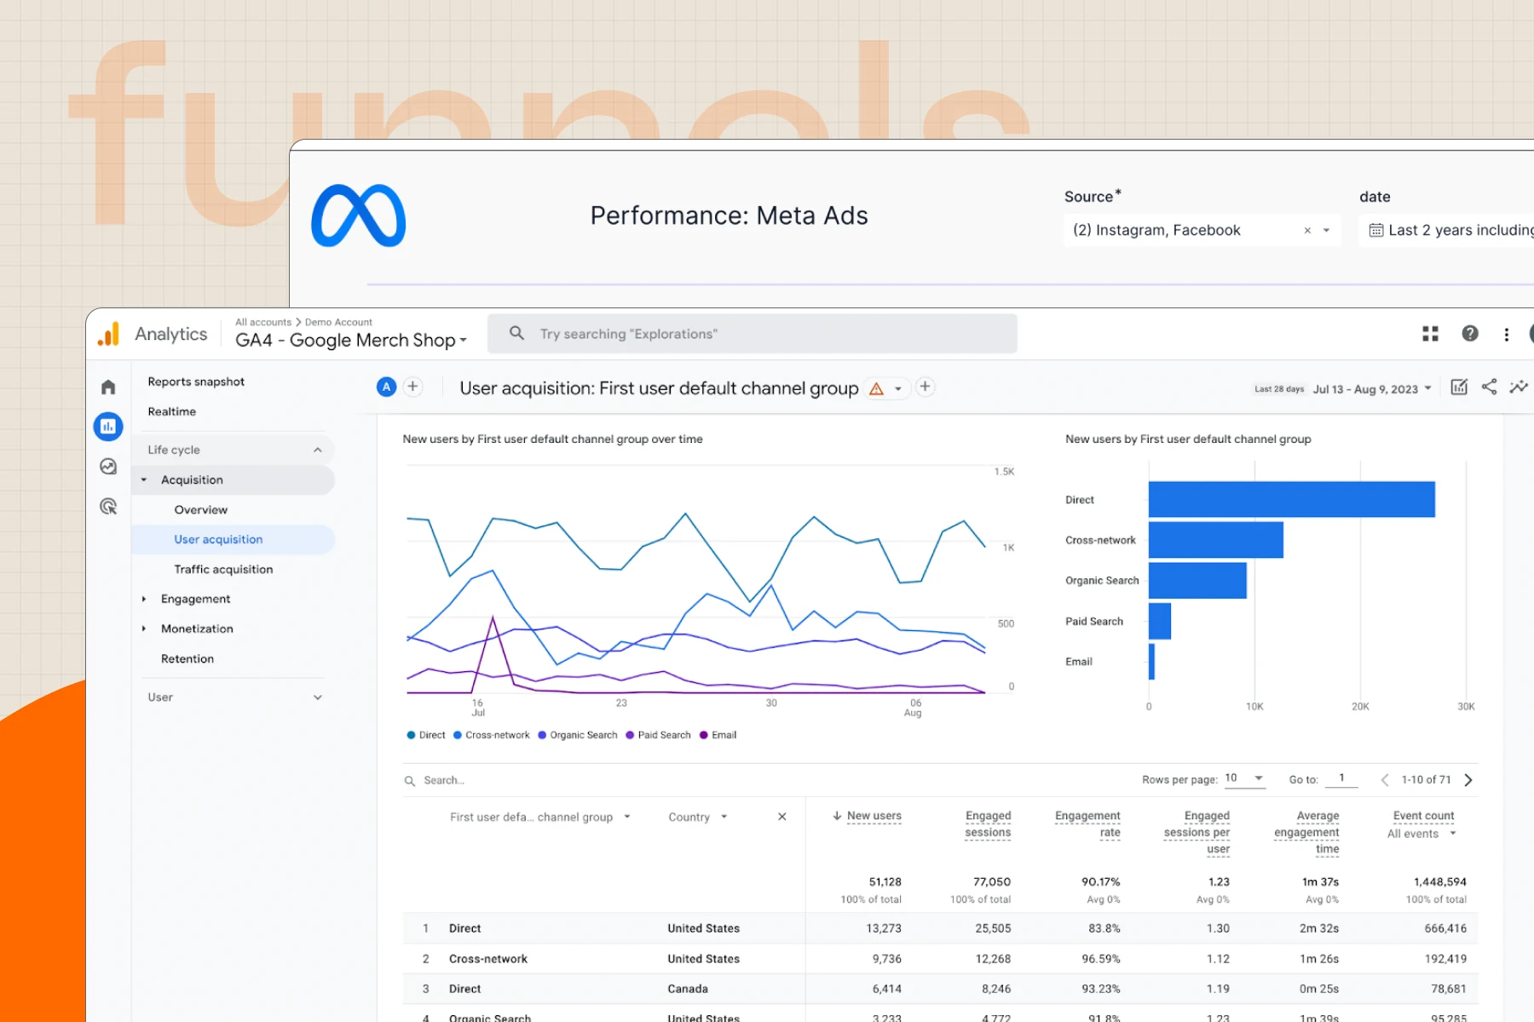Viewport: 1534px width, 1022px height.
Task: Open the three-dot more options menu
Action: [x=1507, y=334]
